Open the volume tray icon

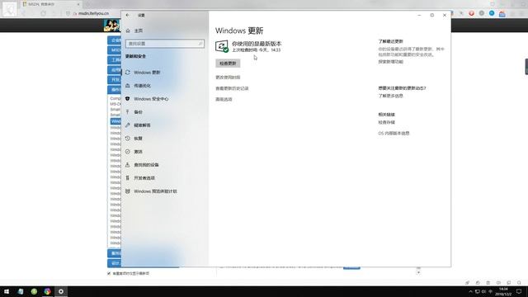[484, 291]
